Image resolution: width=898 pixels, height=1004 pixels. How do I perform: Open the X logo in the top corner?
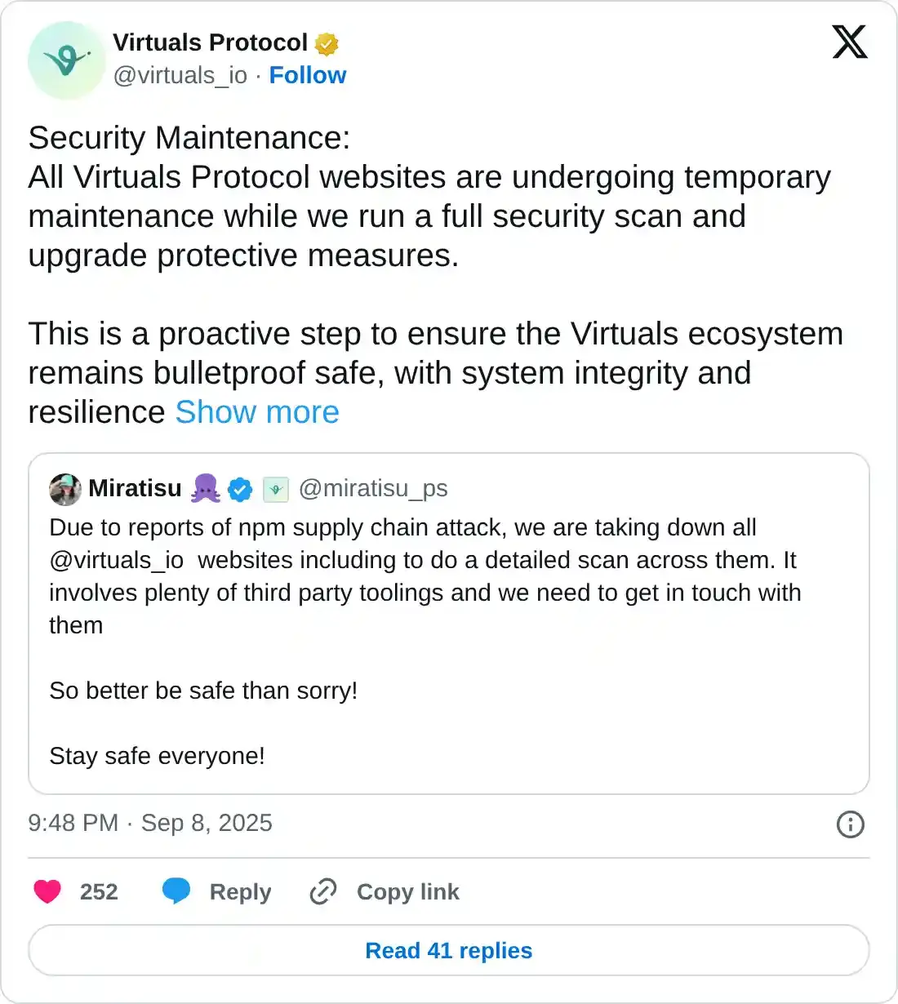[849, 42]
